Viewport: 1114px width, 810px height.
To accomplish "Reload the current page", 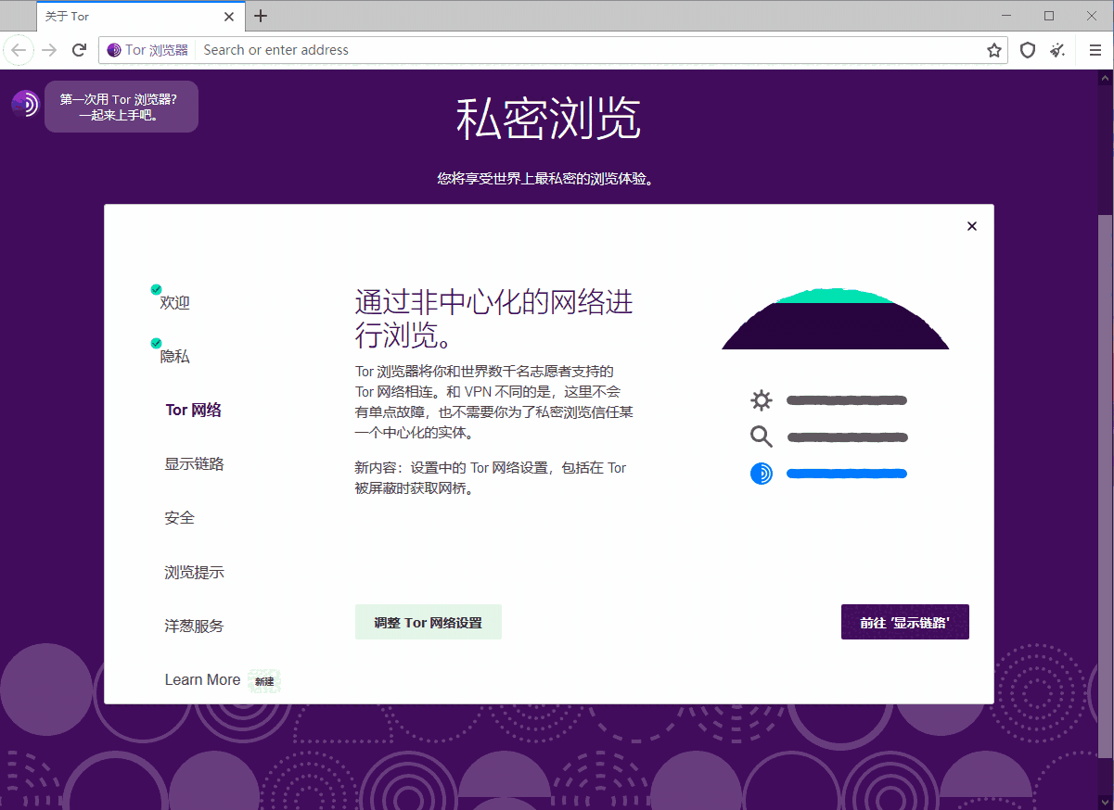I will click(x=79, y=50).
